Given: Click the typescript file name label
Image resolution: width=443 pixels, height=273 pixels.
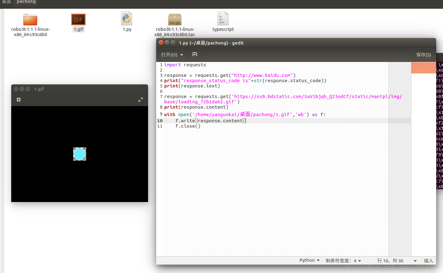Looking at the screenshot, I should (x=223, y=29).
